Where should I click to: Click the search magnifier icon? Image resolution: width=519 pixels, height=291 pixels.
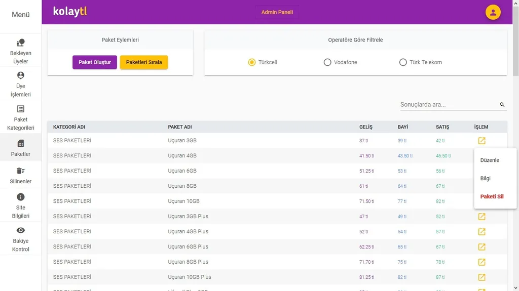pyautogui.click(x=502, y=105)
